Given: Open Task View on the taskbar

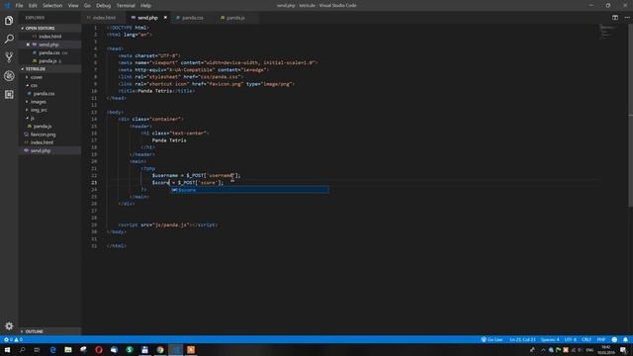Looking at the screenshot, I should (x=38, y=349).
